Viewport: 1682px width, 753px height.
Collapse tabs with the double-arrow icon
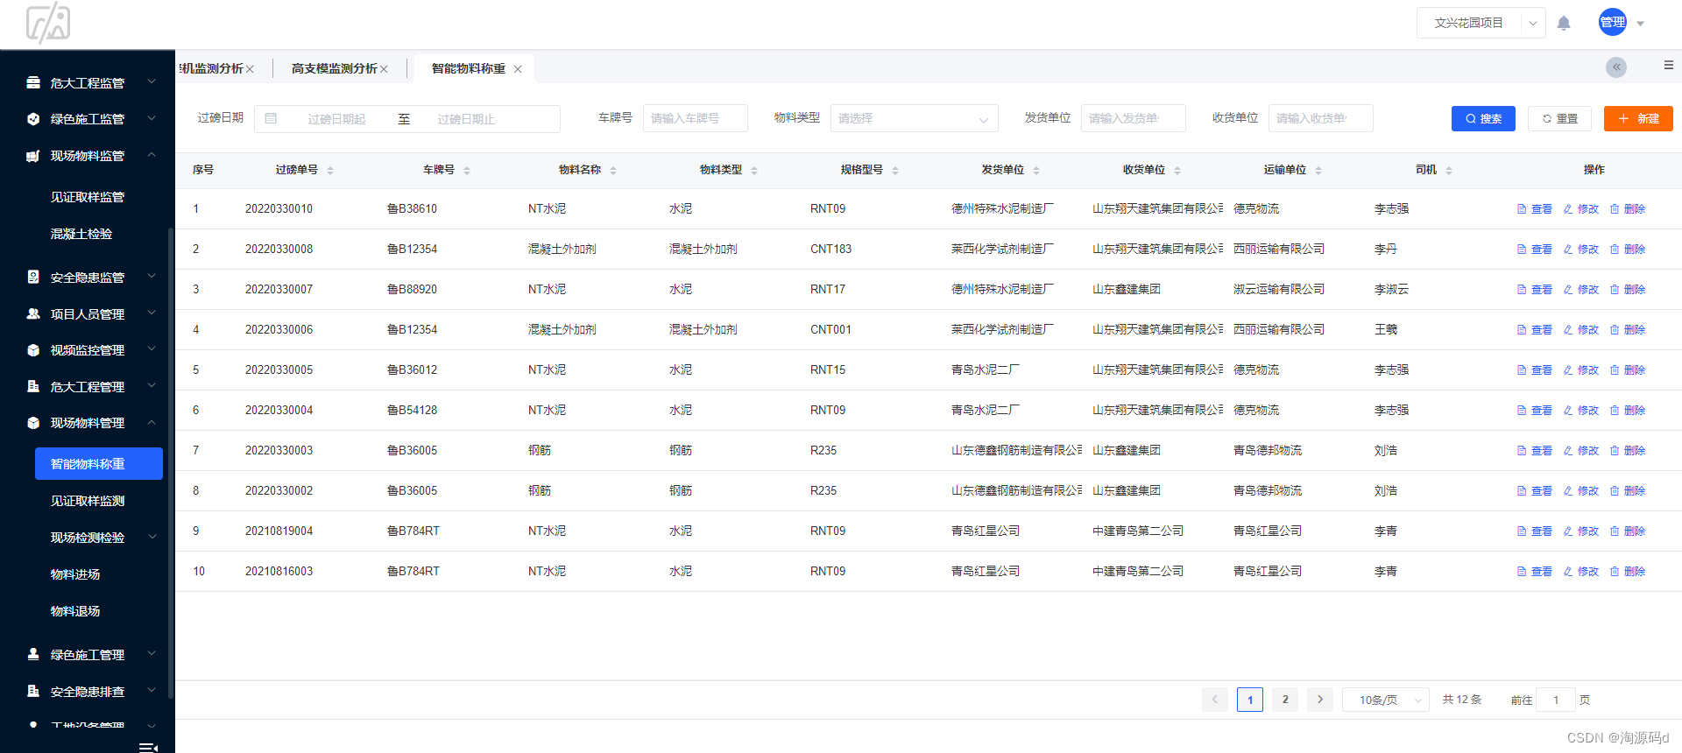pyautogui.click(x=1616, y=67)
